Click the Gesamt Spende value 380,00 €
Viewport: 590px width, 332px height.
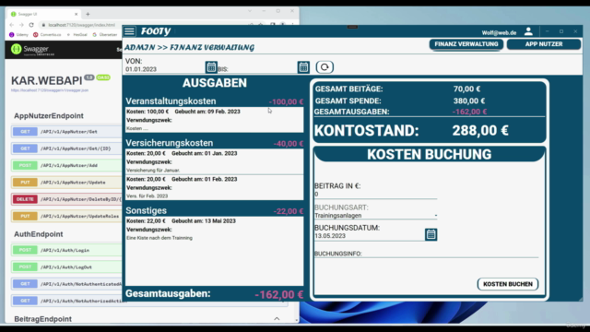(469, 101)
